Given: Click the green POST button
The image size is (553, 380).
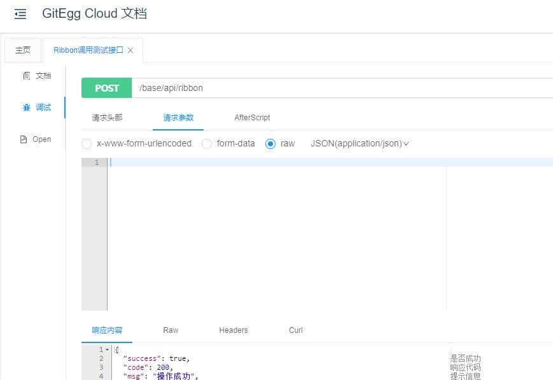Looking at the screenshot, I should 106,88.
